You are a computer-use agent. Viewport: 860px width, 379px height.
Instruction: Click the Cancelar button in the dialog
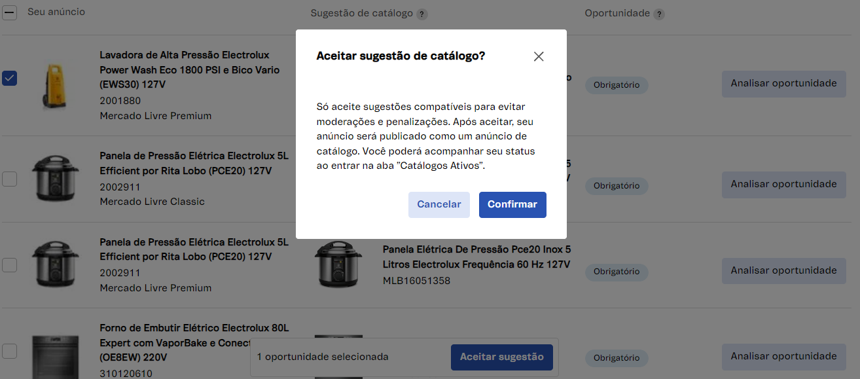pos(439,204)
